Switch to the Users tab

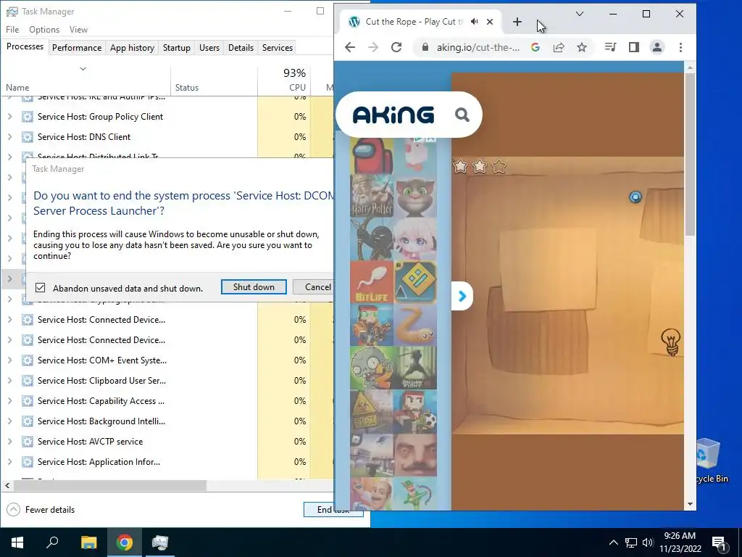pos(209,48)
